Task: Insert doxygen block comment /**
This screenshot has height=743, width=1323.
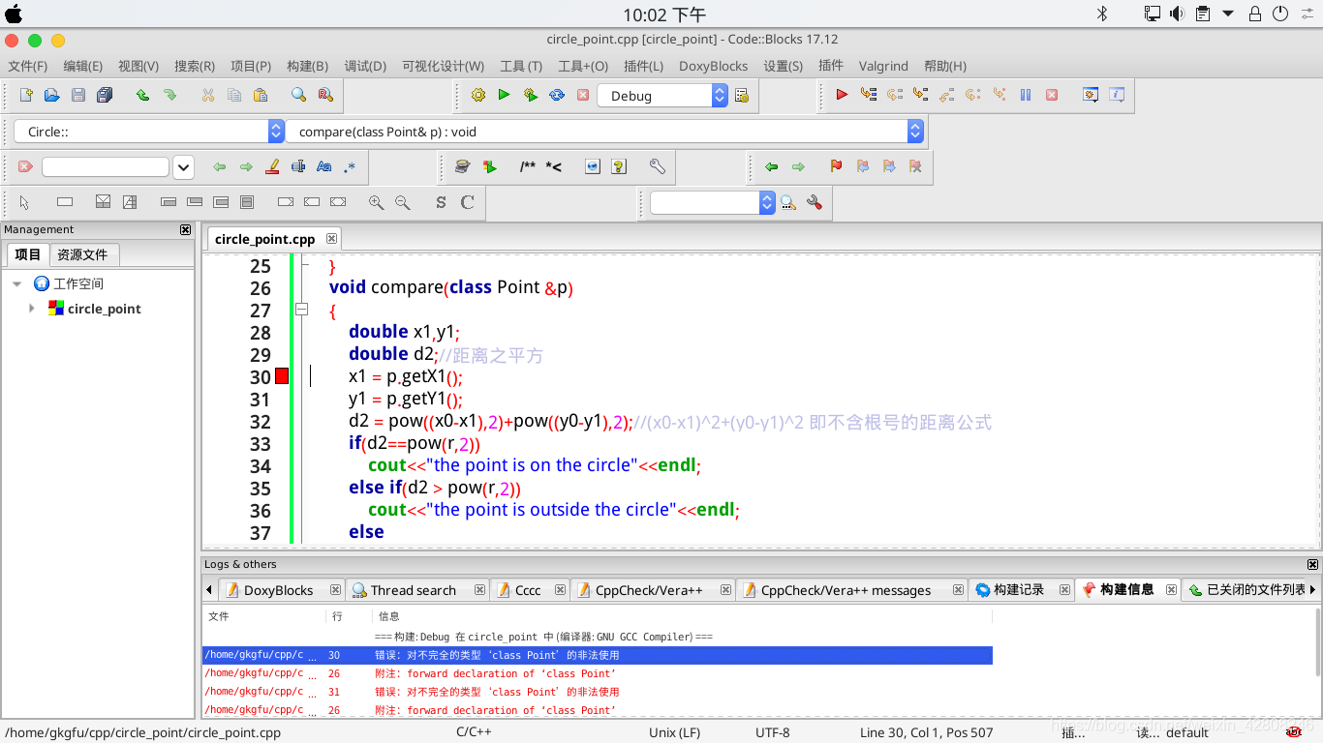Action: pyautogui.click(x=528, y=166)
